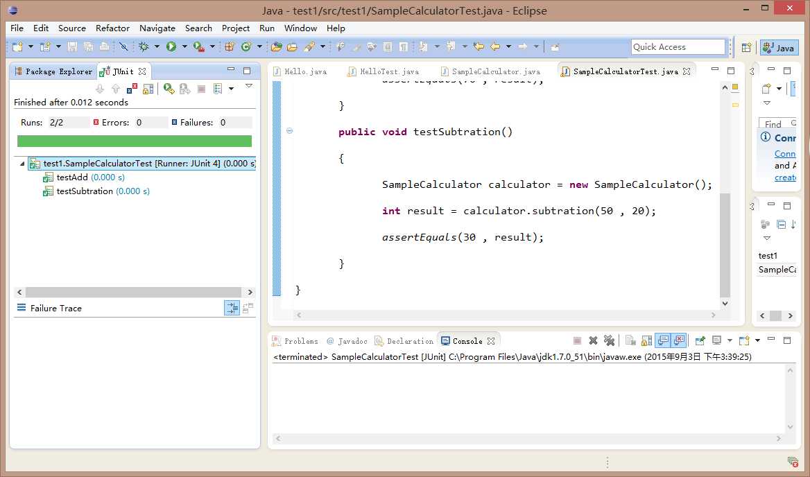This screenshot has height=477, width=810.
Task: Open the Run button dropdown arrow
Action: (x=184, y=47)
